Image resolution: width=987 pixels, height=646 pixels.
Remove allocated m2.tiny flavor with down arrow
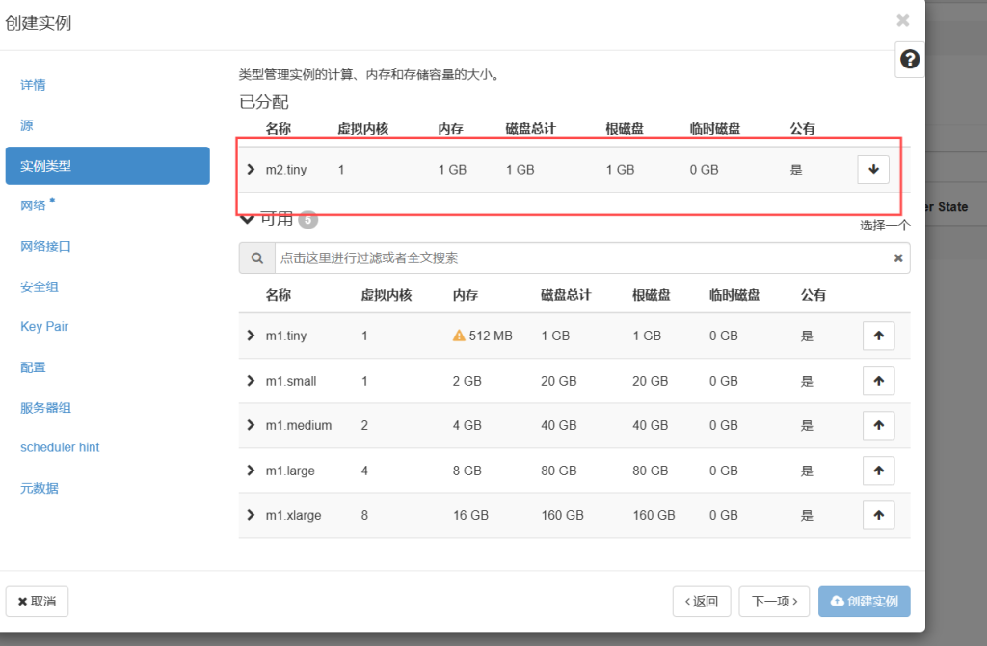(873, 169)
